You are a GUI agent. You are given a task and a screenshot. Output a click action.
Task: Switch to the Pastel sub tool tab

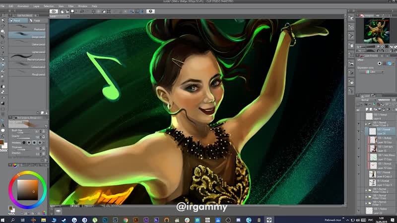(x=38, y=21)
